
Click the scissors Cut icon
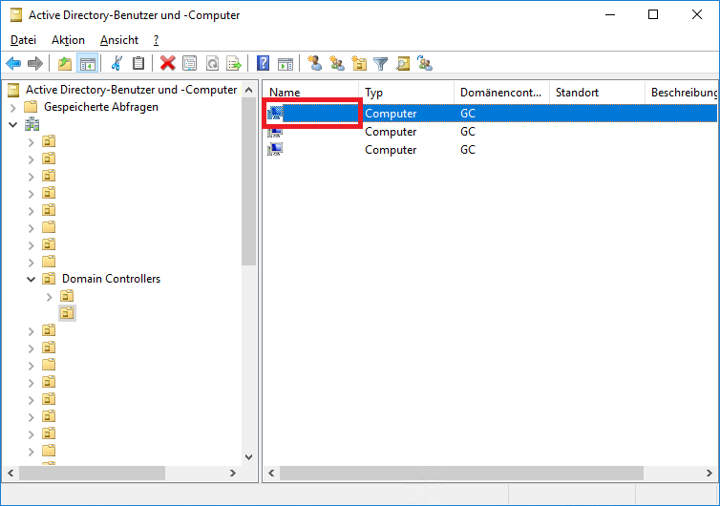pos(116,63)
